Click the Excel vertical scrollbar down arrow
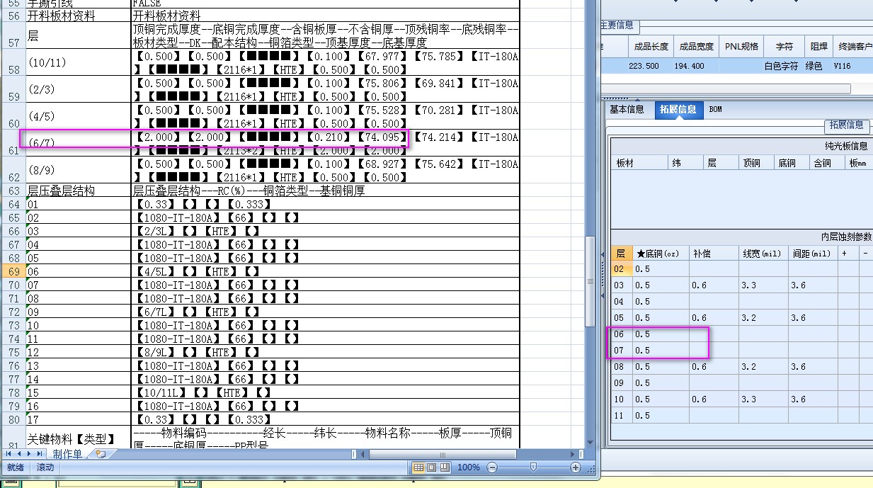Image resolution: width=873 pixels, height=488 pixels. [x=590, y=443]
